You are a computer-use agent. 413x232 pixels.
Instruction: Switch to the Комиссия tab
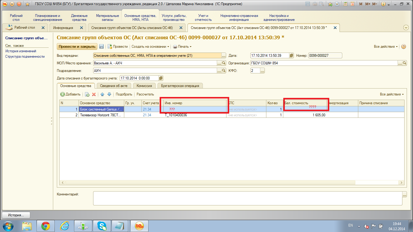click(x=144, y=86)
